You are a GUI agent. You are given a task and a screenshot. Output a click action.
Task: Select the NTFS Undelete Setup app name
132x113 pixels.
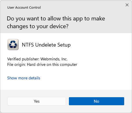[46, 45]
